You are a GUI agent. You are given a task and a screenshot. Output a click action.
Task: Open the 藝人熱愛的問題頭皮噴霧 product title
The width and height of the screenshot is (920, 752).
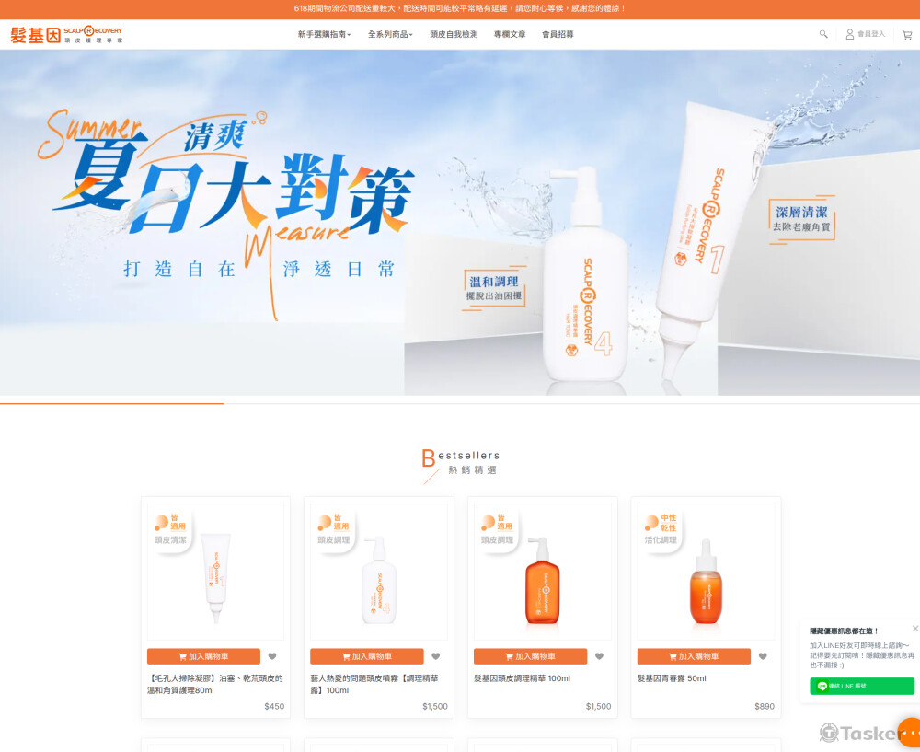[374, 685]
